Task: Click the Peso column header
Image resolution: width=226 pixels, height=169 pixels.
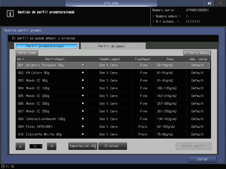Action: click(x=170, y=59)
